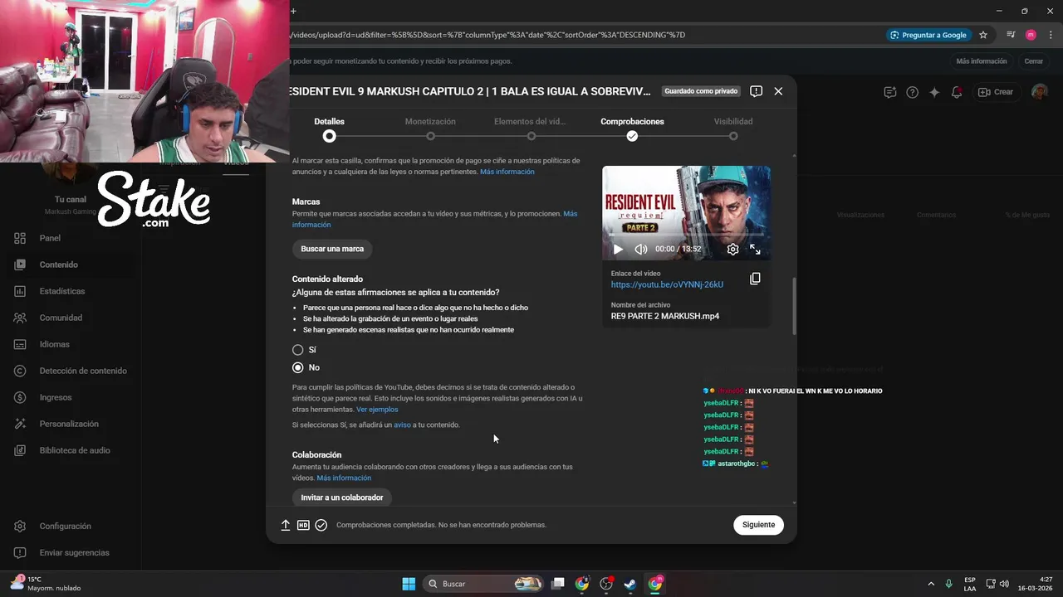The height and width of the screenshot is (597, 1063).
Task: Copy the video link
Action: coord(755,279)
